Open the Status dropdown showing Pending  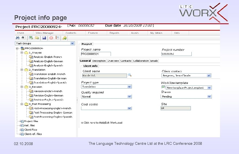209,96
